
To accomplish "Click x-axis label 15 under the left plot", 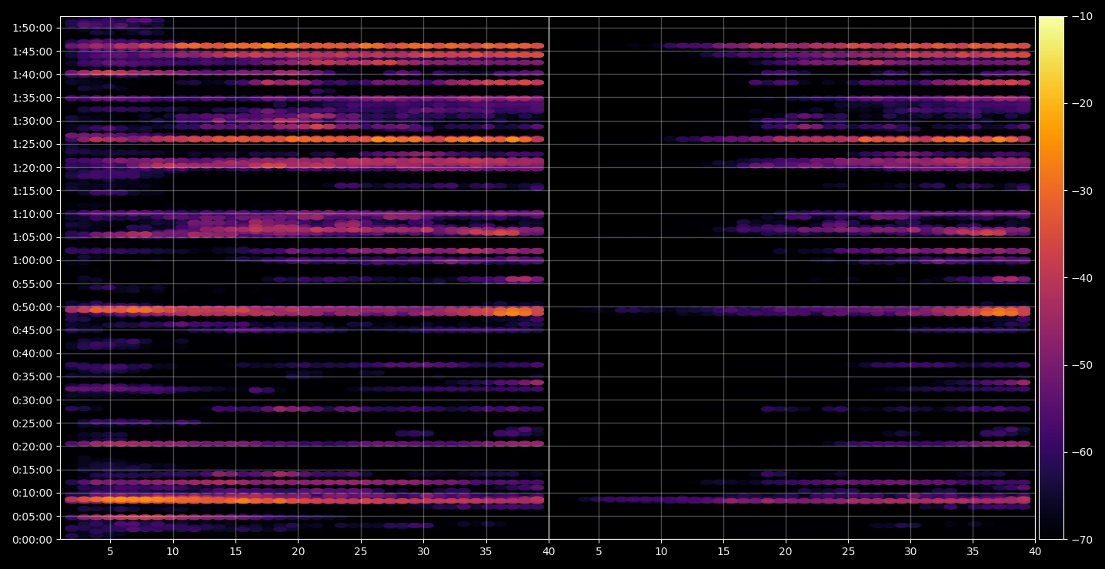I will coord(235,551).
